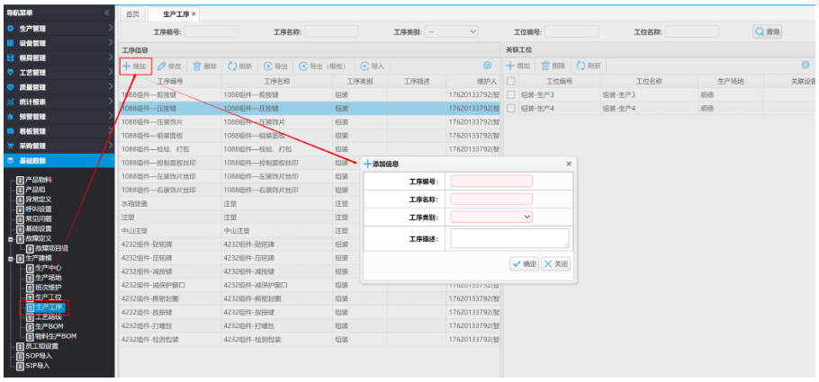Screen dimensions: 819x382
Task: Click the 修改 pencil edit button
Action: pos(169,67)
